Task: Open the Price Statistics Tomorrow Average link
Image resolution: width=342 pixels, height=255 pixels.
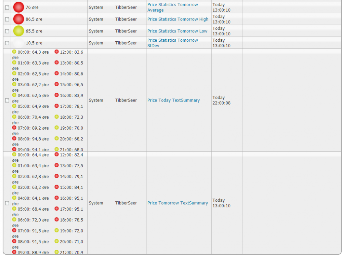Action: pyautogui.click(x=172, y=8)
